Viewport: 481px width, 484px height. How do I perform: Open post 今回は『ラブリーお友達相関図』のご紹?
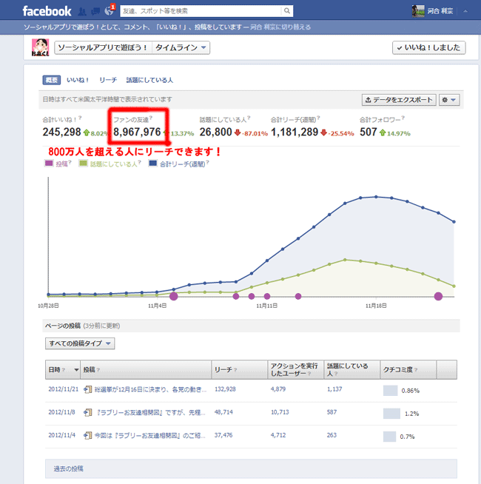tap(149, 436)
